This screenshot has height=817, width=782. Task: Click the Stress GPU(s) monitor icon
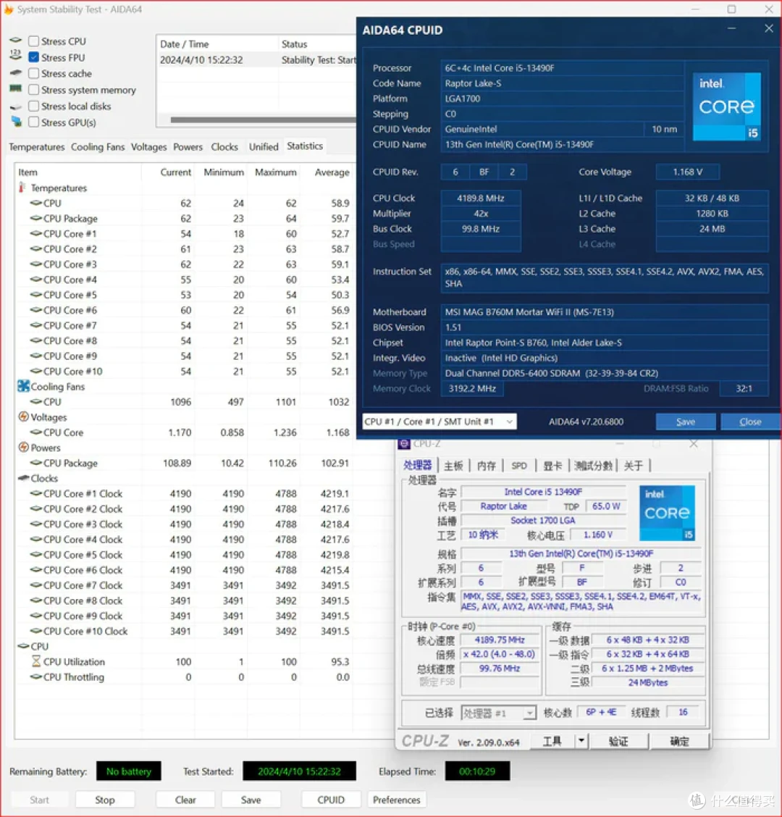16,122
